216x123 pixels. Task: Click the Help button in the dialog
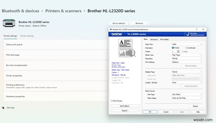tap(198, 112)
